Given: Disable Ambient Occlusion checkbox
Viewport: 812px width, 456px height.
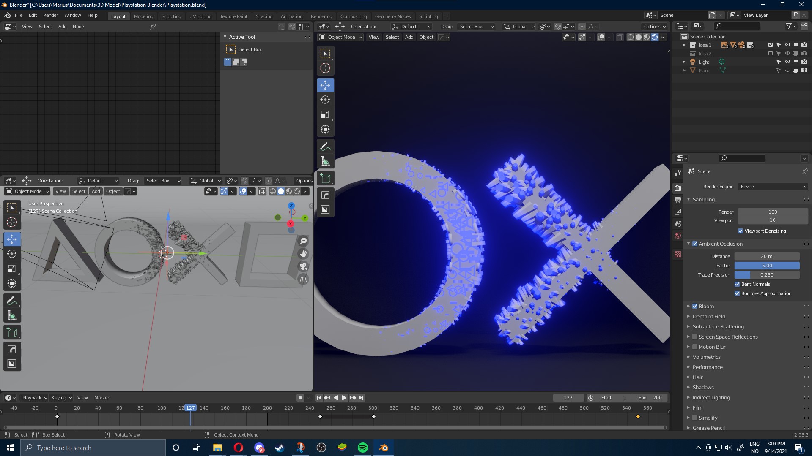Looking at the screenshot, I should click(695, 244).
